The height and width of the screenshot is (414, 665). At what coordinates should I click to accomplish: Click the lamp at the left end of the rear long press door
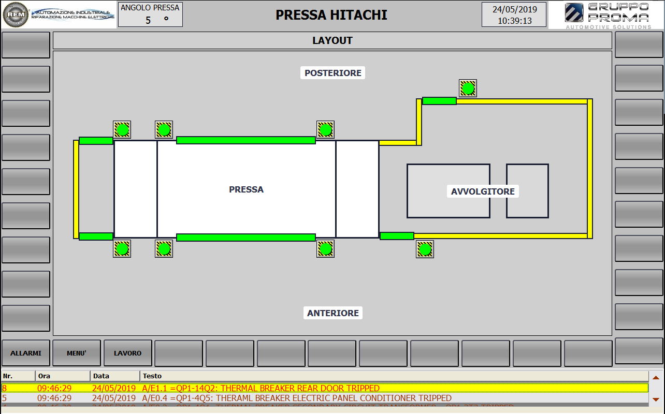point(164,129)
